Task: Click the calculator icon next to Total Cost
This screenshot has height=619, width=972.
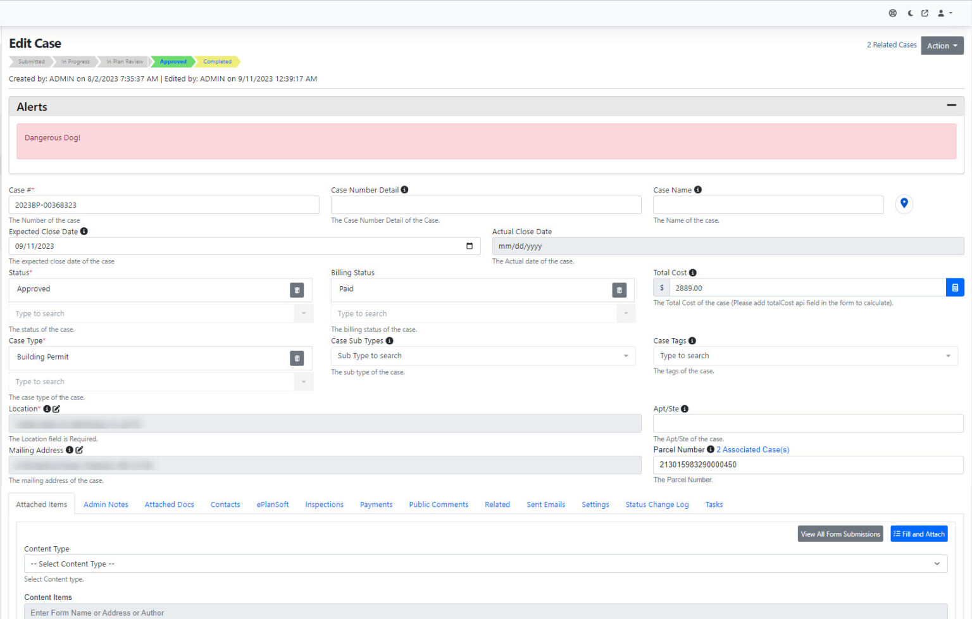Action: [x=955, y=287]
